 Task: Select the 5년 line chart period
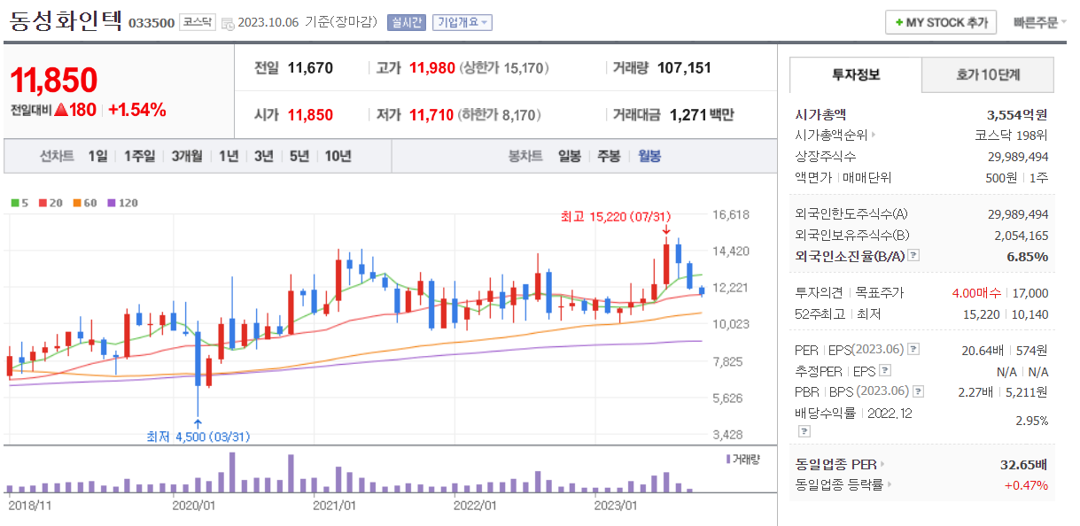point(299,157)
